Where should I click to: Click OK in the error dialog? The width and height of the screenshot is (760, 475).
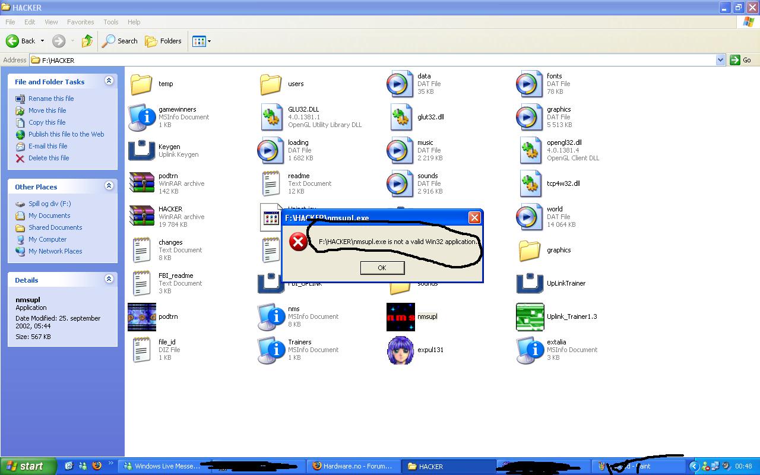[x=382, y=268]
